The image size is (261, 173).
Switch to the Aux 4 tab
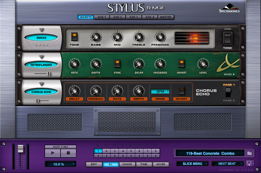[150, 17]
